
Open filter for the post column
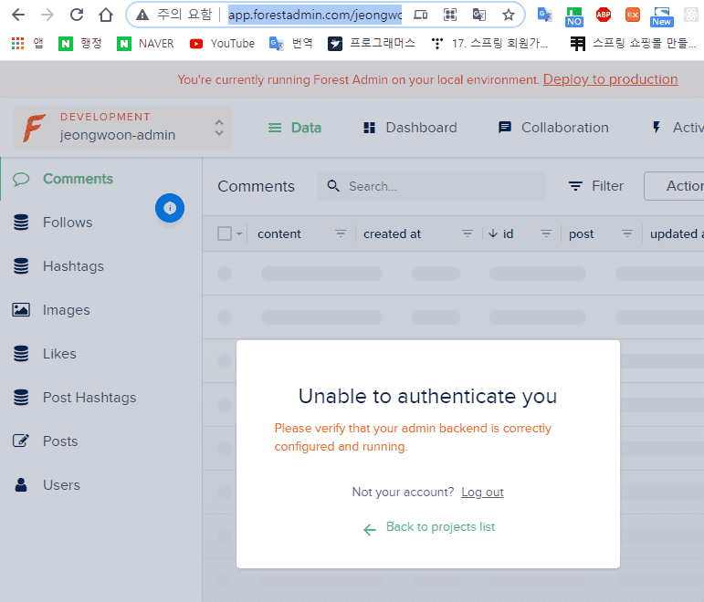(627, 234)
